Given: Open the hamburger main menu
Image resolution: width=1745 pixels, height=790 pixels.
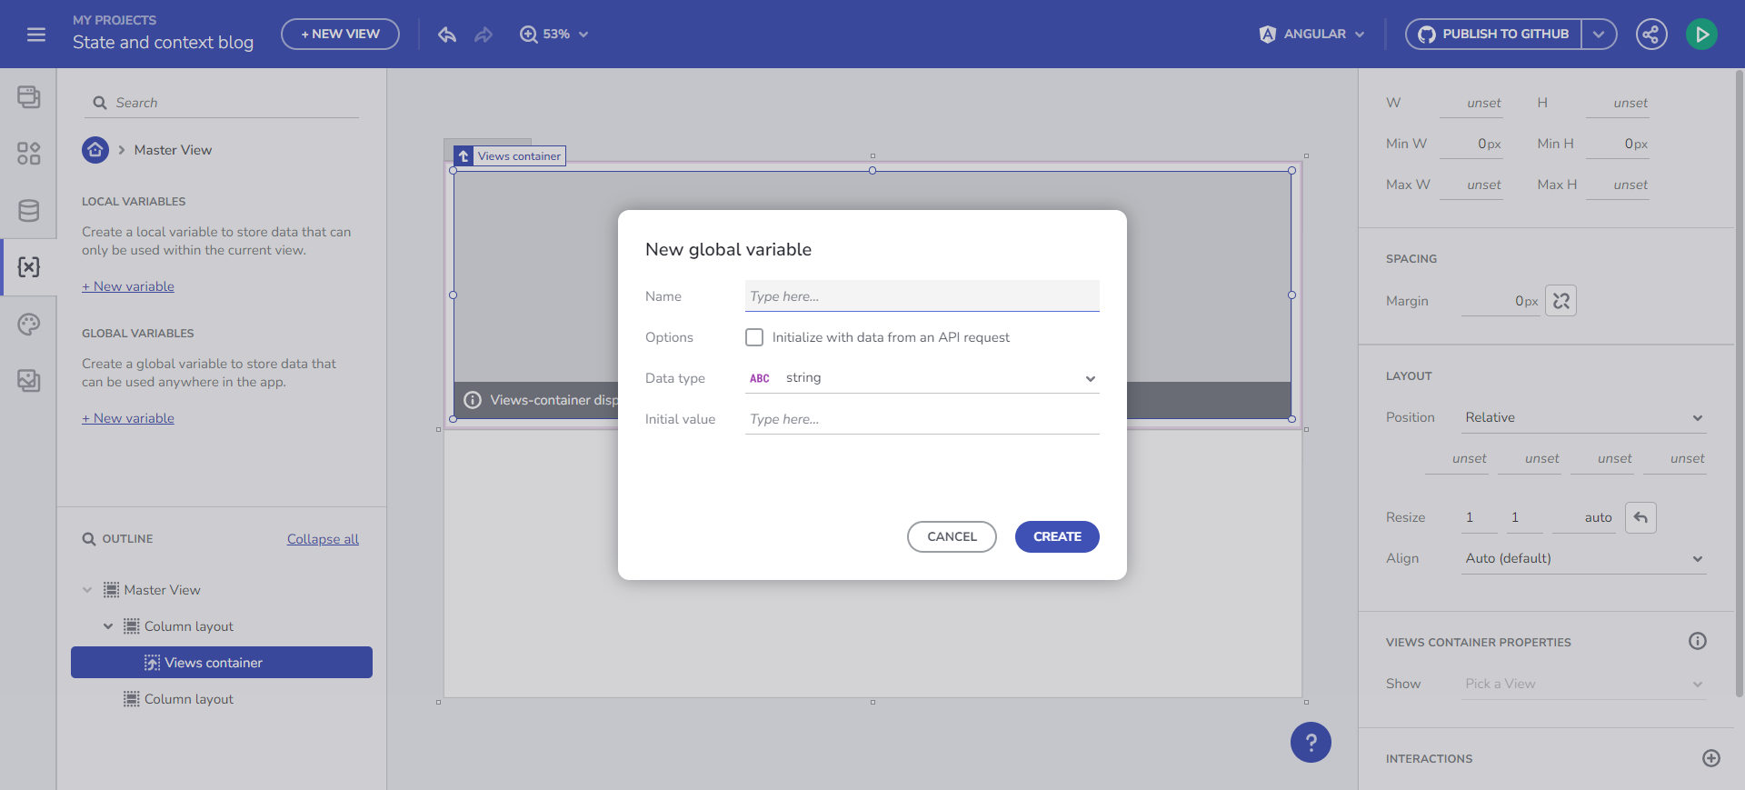Looking at the screenshot, I should 36,35.
